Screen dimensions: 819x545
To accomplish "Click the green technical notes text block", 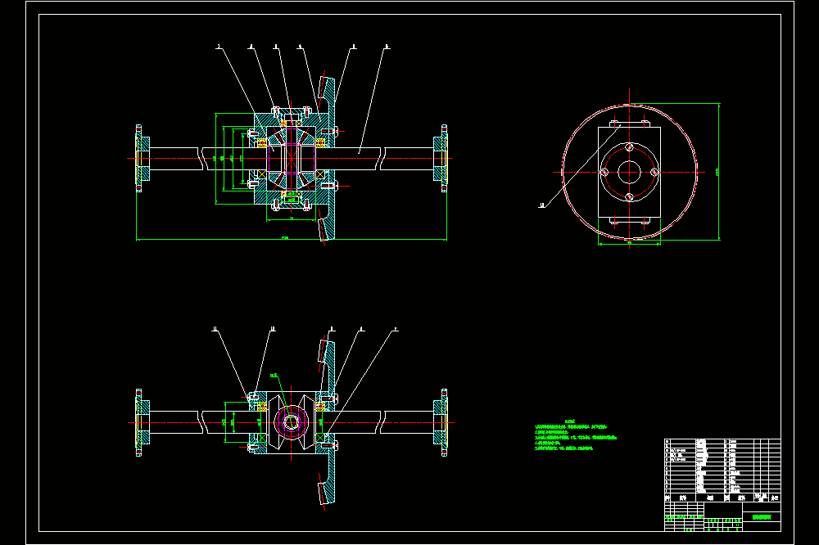I will (575, 435).
